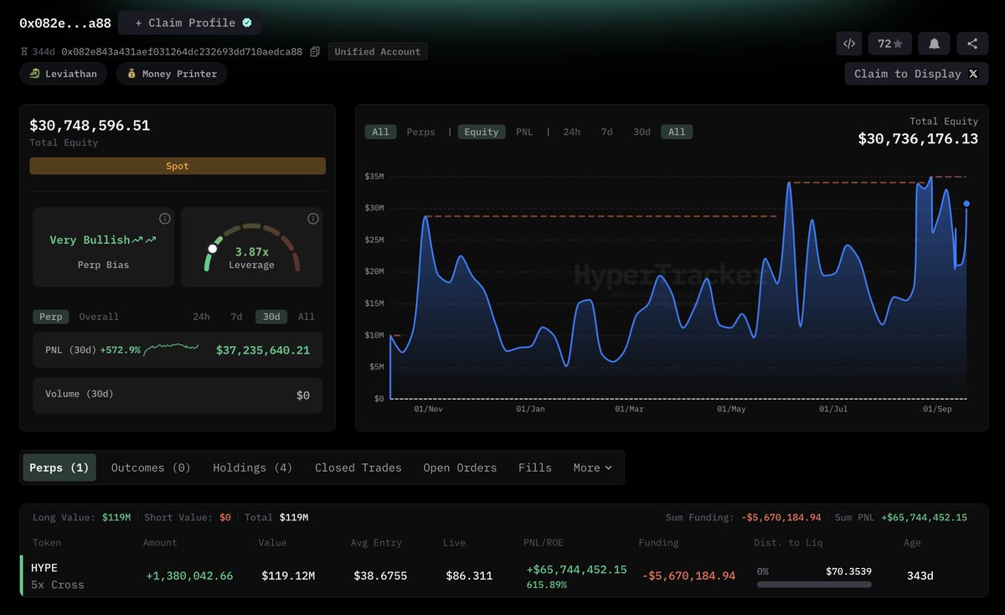Click the Money Printer tag
1005x615 pixels.
172,74
